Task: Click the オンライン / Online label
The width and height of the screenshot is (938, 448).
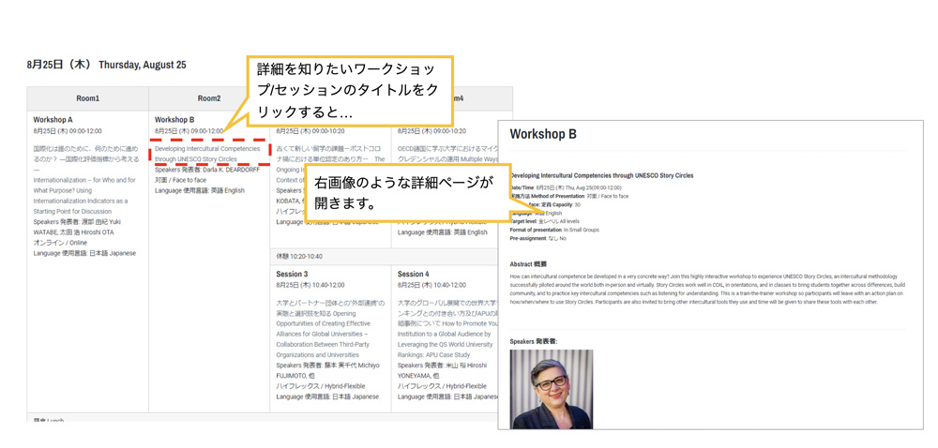Action: [60, 243]
